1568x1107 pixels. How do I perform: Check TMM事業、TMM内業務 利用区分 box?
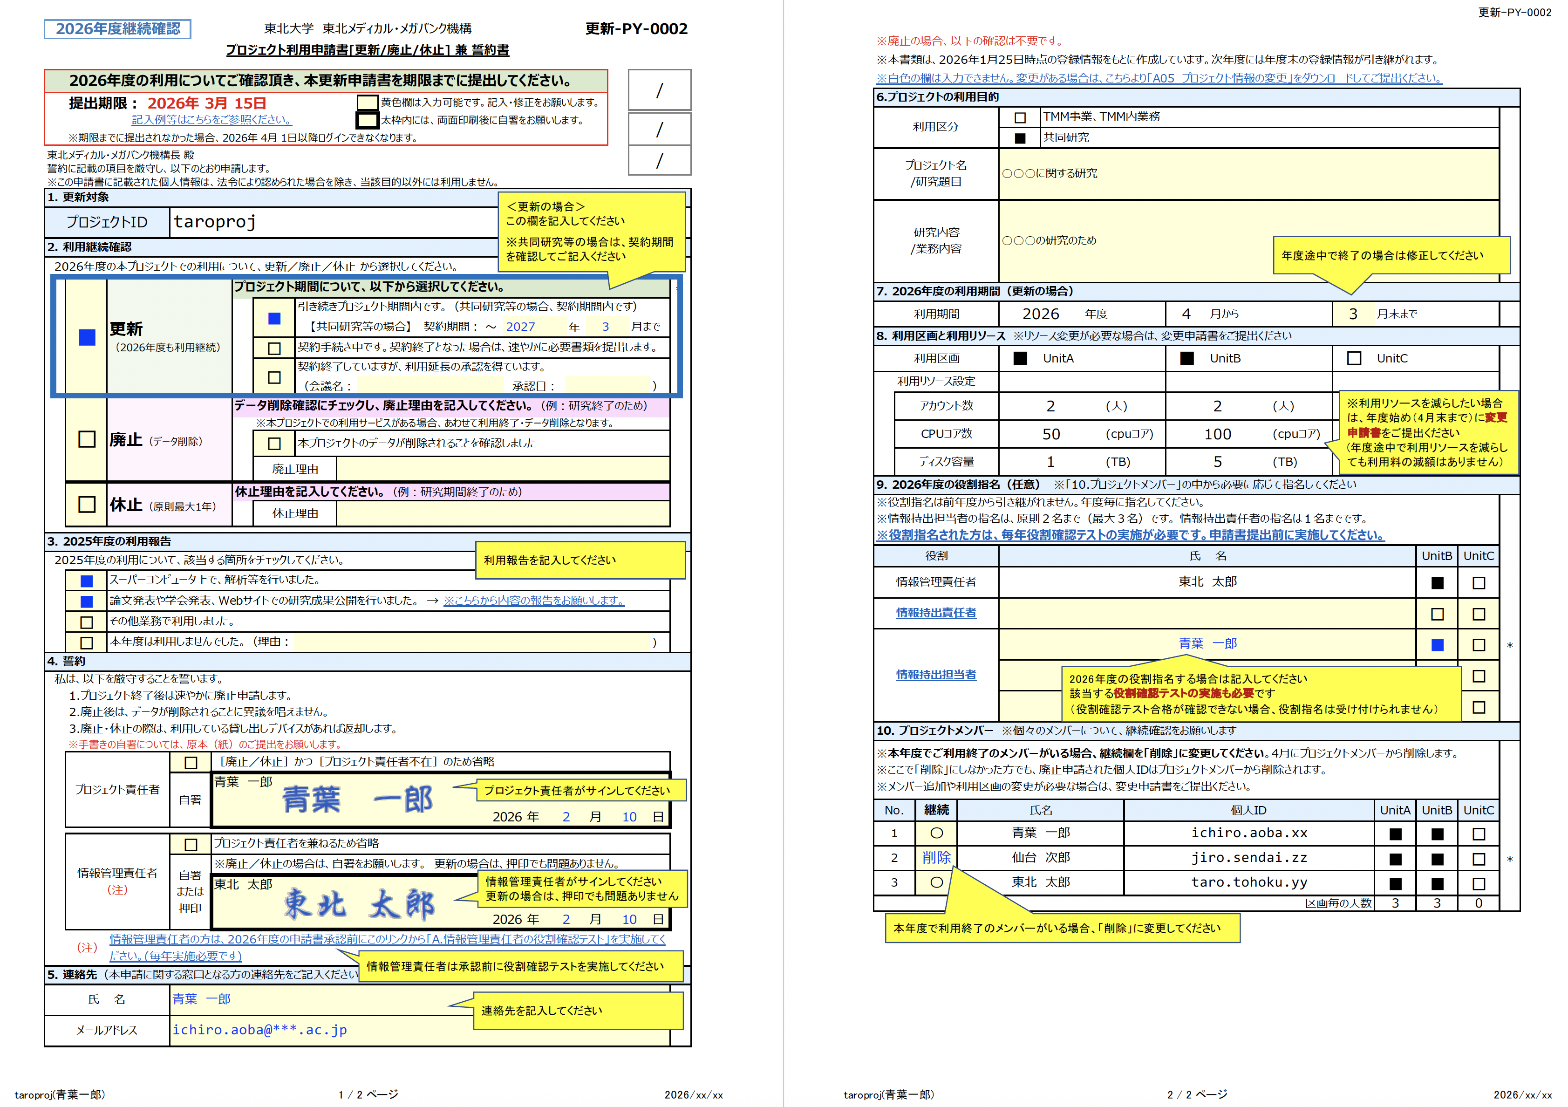tap(1020, 117)
